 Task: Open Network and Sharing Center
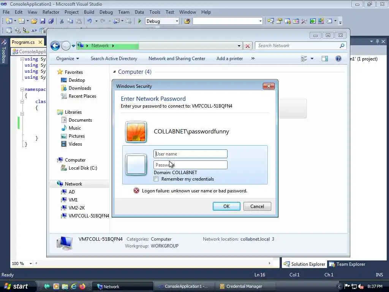tap(177, 59)
